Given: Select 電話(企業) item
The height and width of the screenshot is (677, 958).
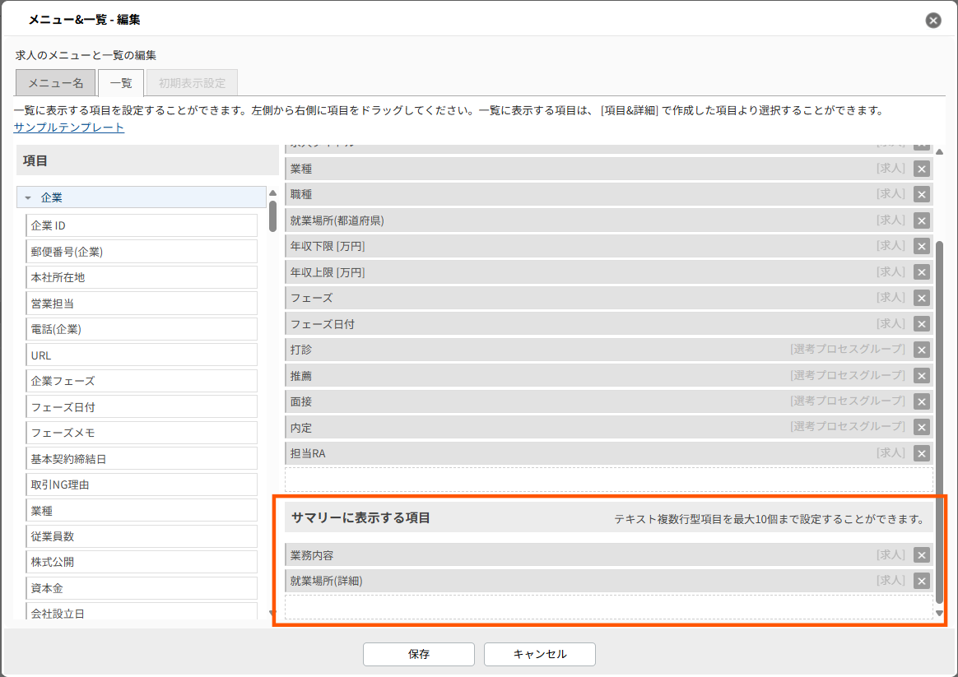Looking at the screenshot, I should point(142,329).
